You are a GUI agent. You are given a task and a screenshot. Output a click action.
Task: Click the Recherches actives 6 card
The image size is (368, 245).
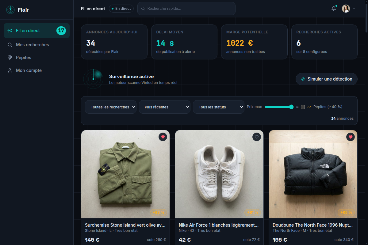coord(324,42)
